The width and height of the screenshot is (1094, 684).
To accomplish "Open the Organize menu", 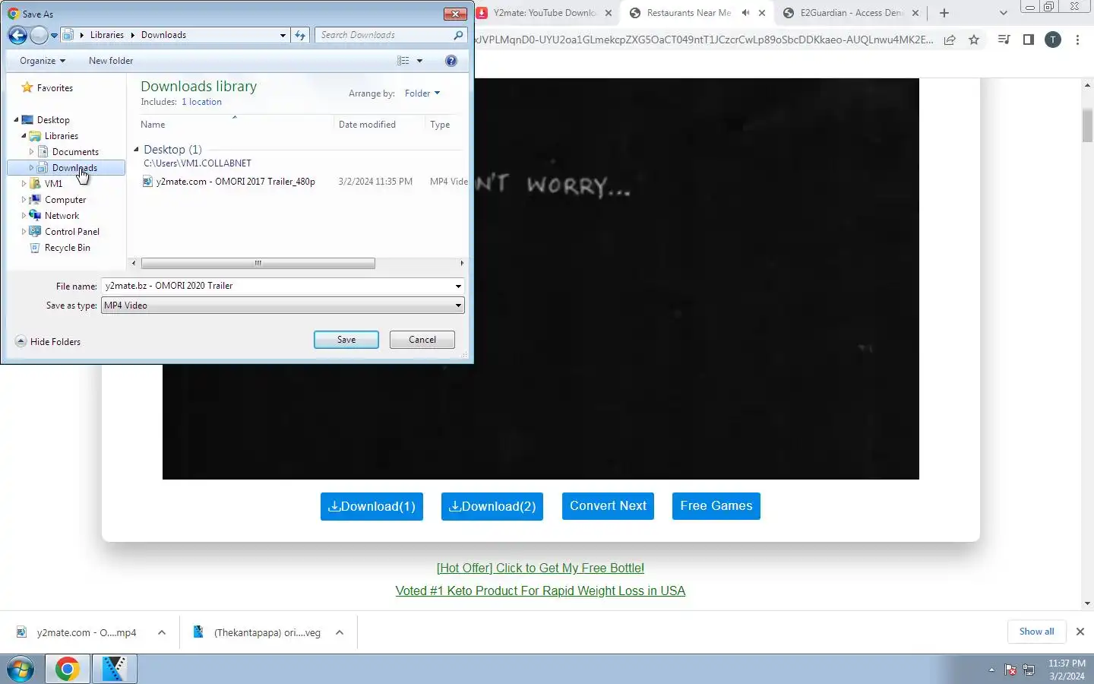I will (43, 61).
